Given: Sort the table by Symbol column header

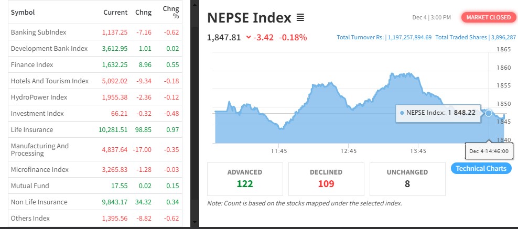Looking at the screenshot, I should [23, 12].
